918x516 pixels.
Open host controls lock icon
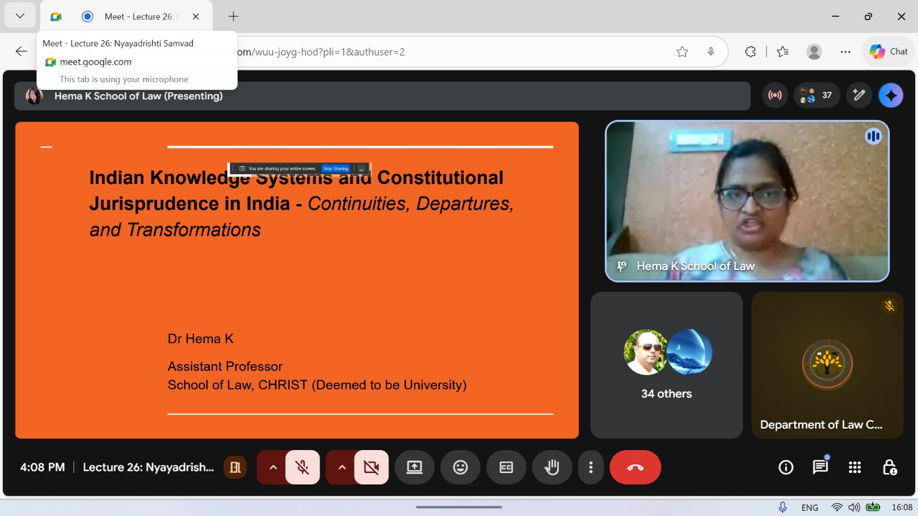click(889, 467)
